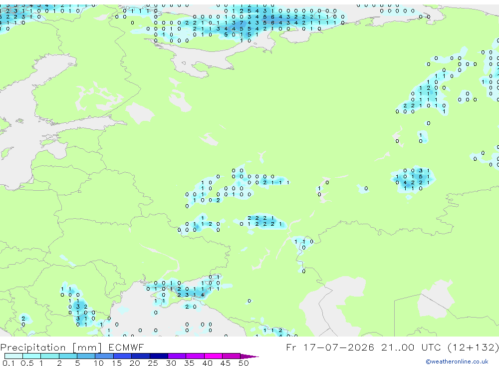Click the legend label "0.5"

[27, 363]
